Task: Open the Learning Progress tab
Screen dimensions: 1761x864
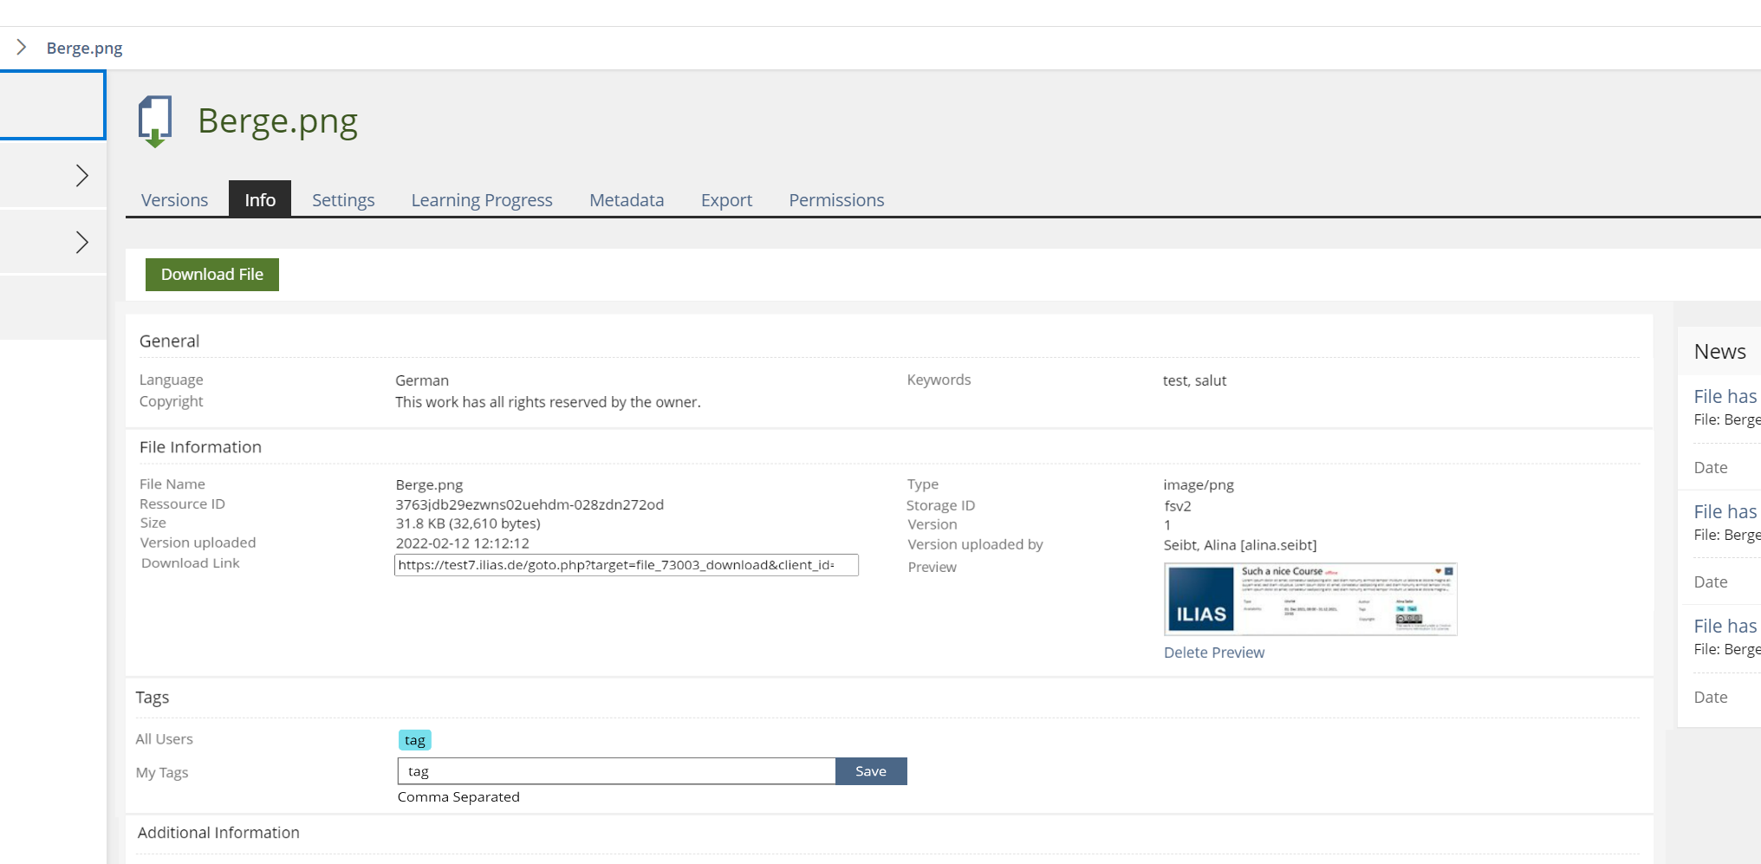Action: click(x=481, y=200)
